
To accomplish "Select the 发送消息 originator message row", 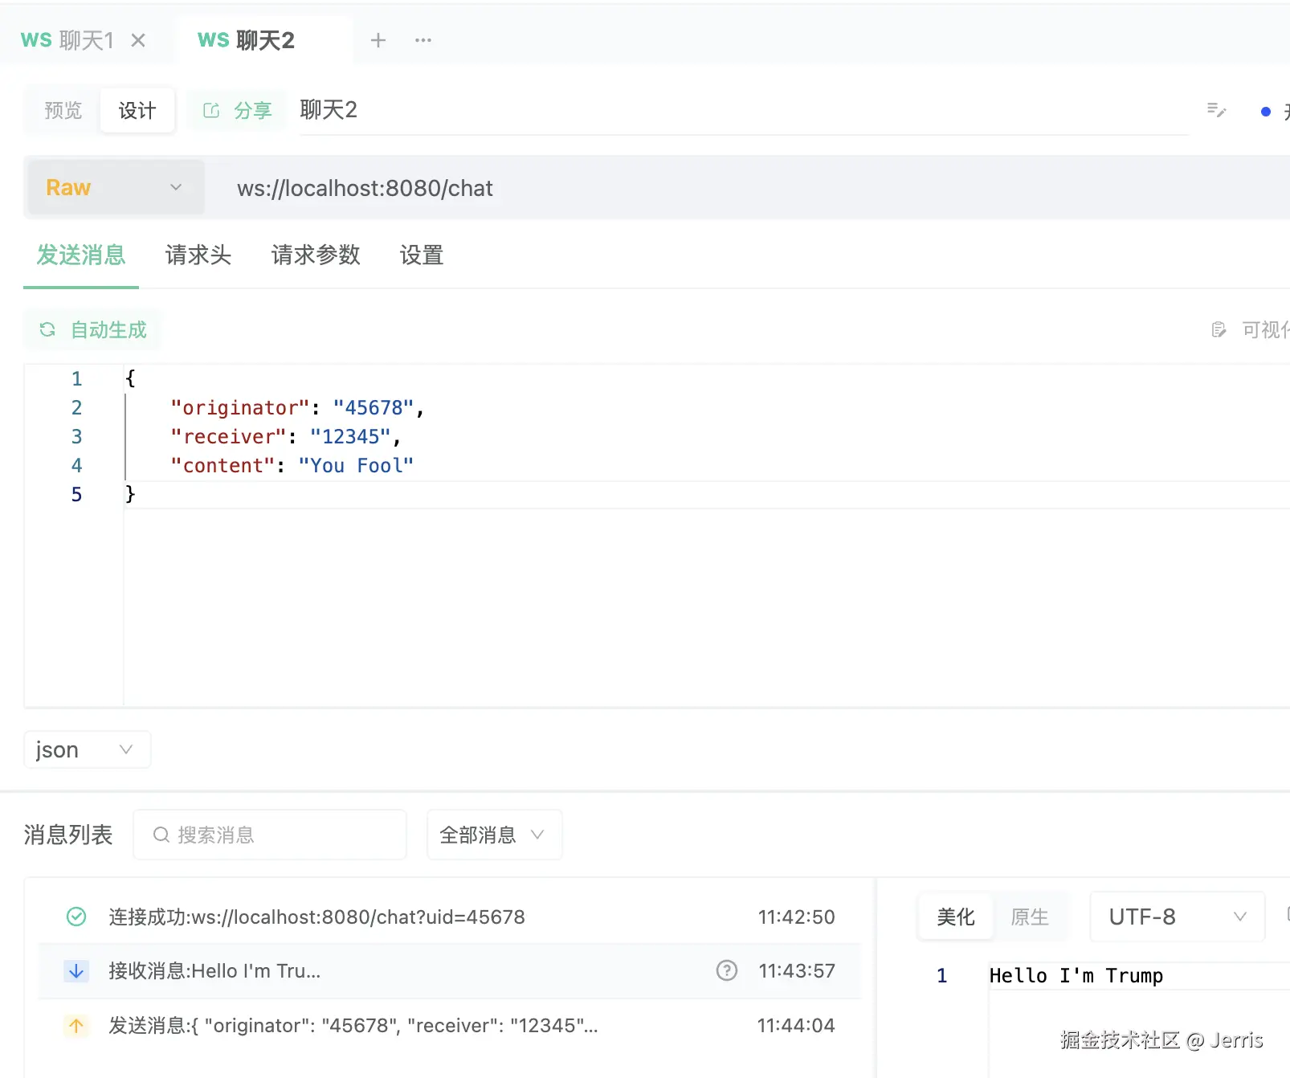I will [x=450, y=1025].
